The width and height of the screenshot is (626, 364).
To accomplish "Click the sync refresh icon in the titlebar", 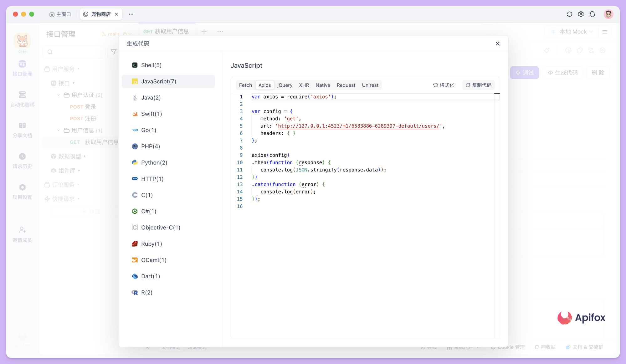I will [569, 14].
